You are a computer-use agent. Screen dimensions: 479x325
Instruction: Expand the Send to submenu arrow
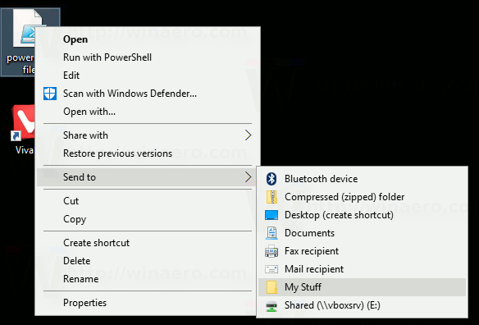pyautogui.click(x=248, y=177)
